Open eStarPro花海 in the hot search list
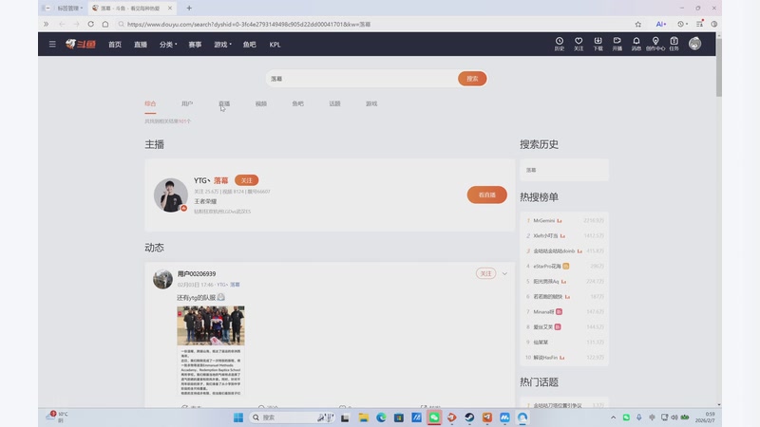 point(547,266)
